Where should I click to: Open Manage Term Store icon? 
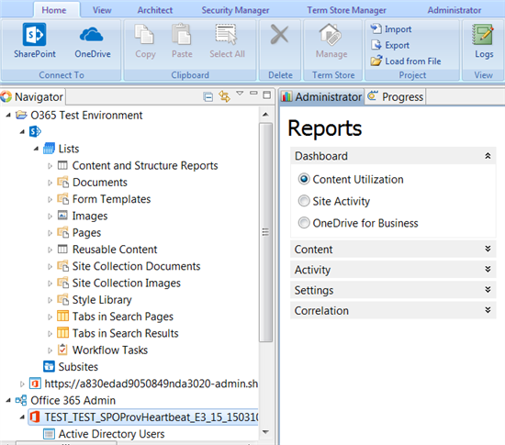tap(331, 34)
